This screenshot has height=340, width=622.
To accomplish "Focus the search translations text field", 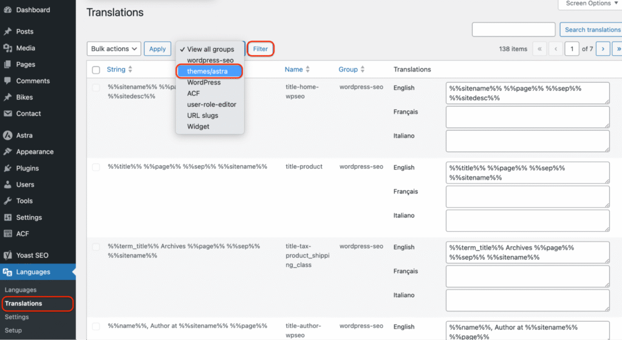I will click(513, 30).
